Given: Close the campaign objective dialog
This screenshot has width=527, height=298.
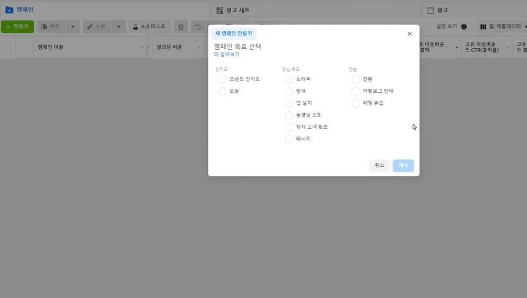Looking at the screenshot, I should pos(409,34).
